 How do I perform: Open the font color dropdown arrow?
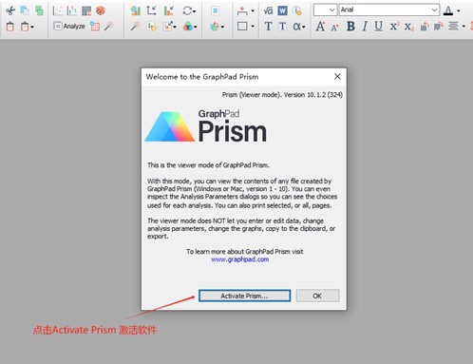tap(459, 10)
